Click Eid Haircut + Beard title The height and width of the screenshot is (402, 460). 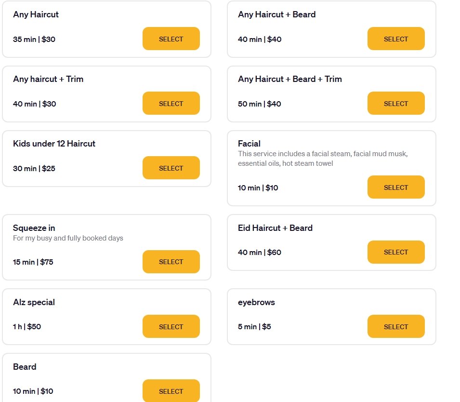[275, 228]
